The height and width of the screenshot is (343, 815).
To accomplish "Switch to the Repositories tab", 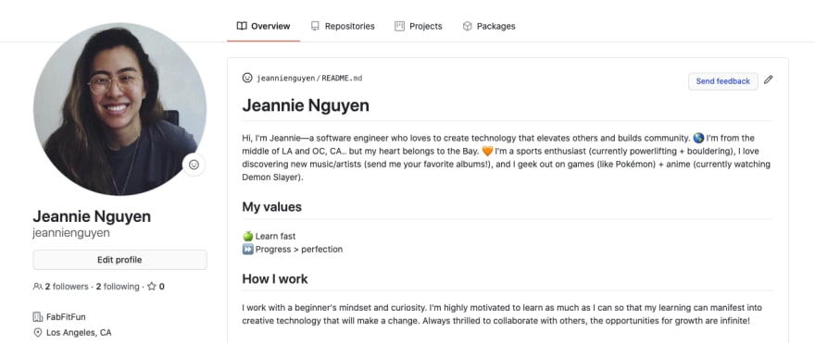I will tap(343, 26).
